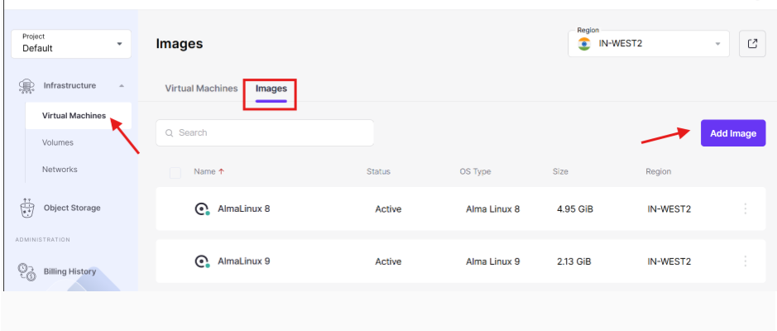
Task: Click the ADMINISTRATION section label
Action: pos(43,240)
